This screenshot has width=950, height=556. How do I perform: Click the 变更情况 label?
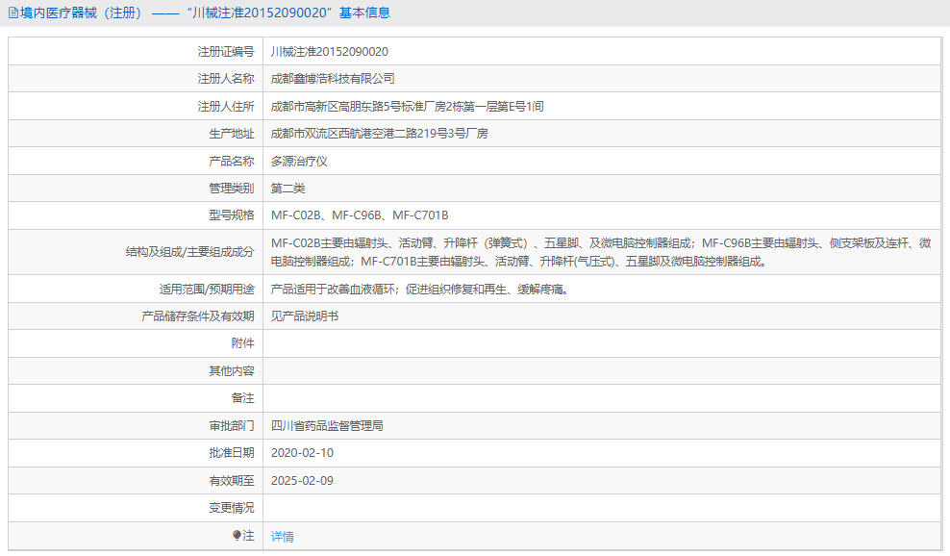tap(232, 508)
